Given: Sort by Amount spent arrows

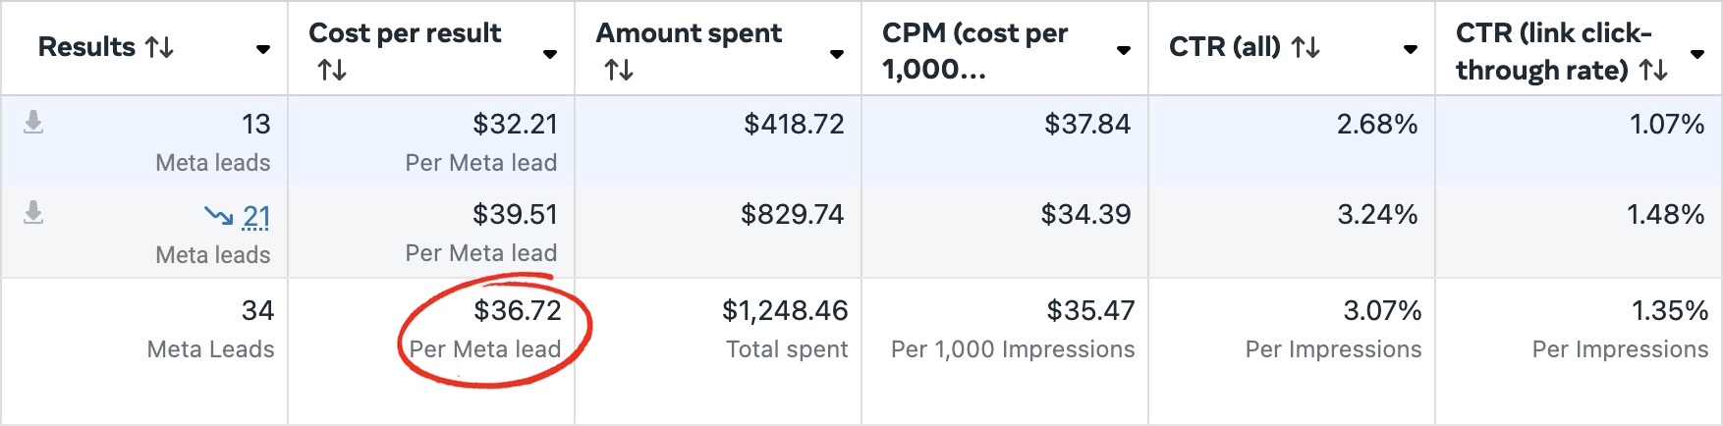Looking at the screenshot, I should [x=619, y=70].
